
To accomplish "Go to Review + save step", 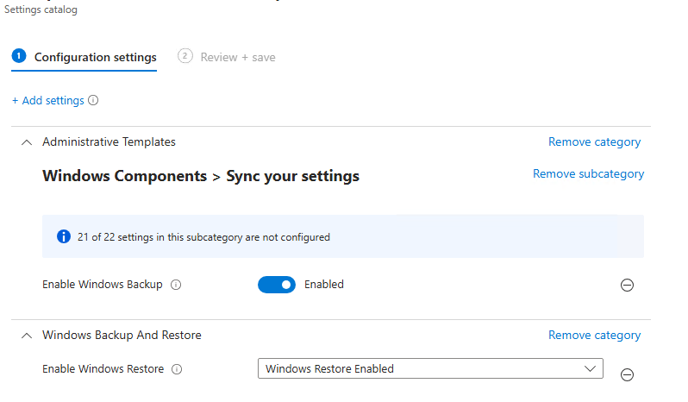I will click(227, 57).
